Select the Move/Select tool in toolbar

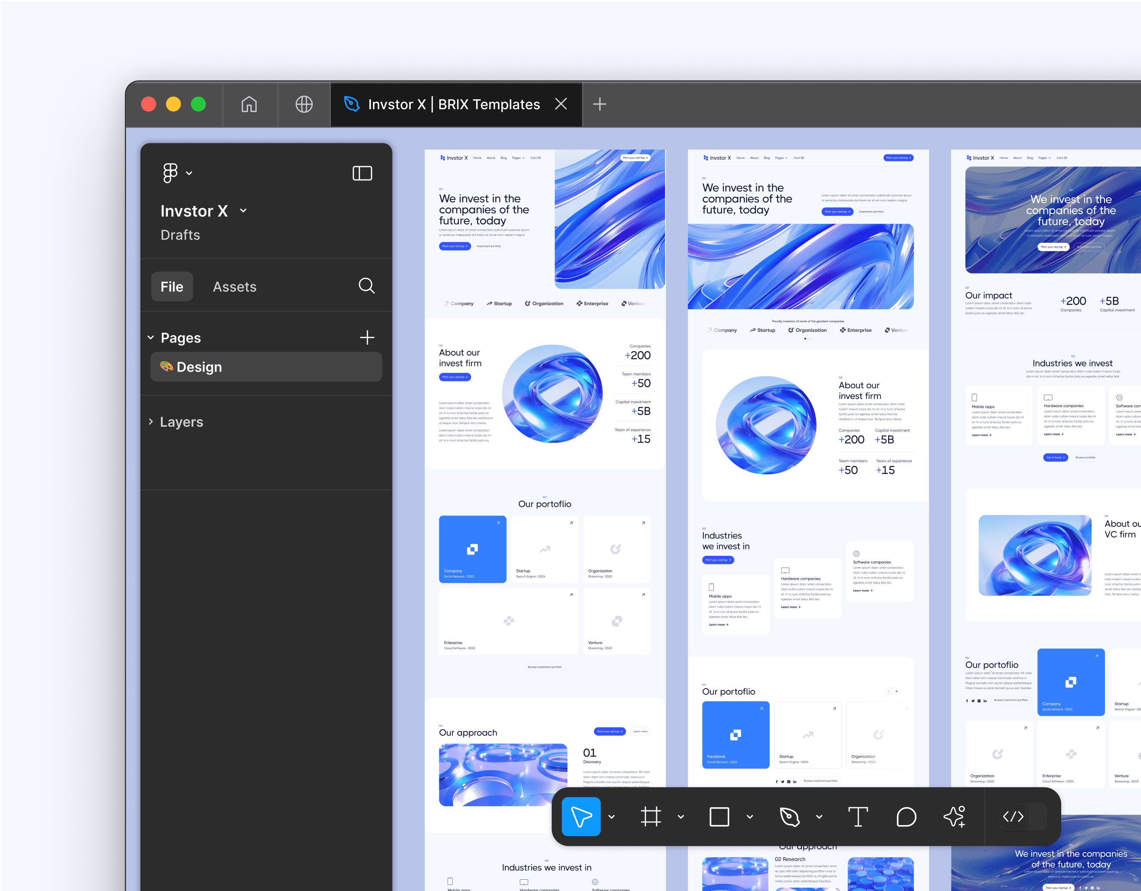coord(582,817)
